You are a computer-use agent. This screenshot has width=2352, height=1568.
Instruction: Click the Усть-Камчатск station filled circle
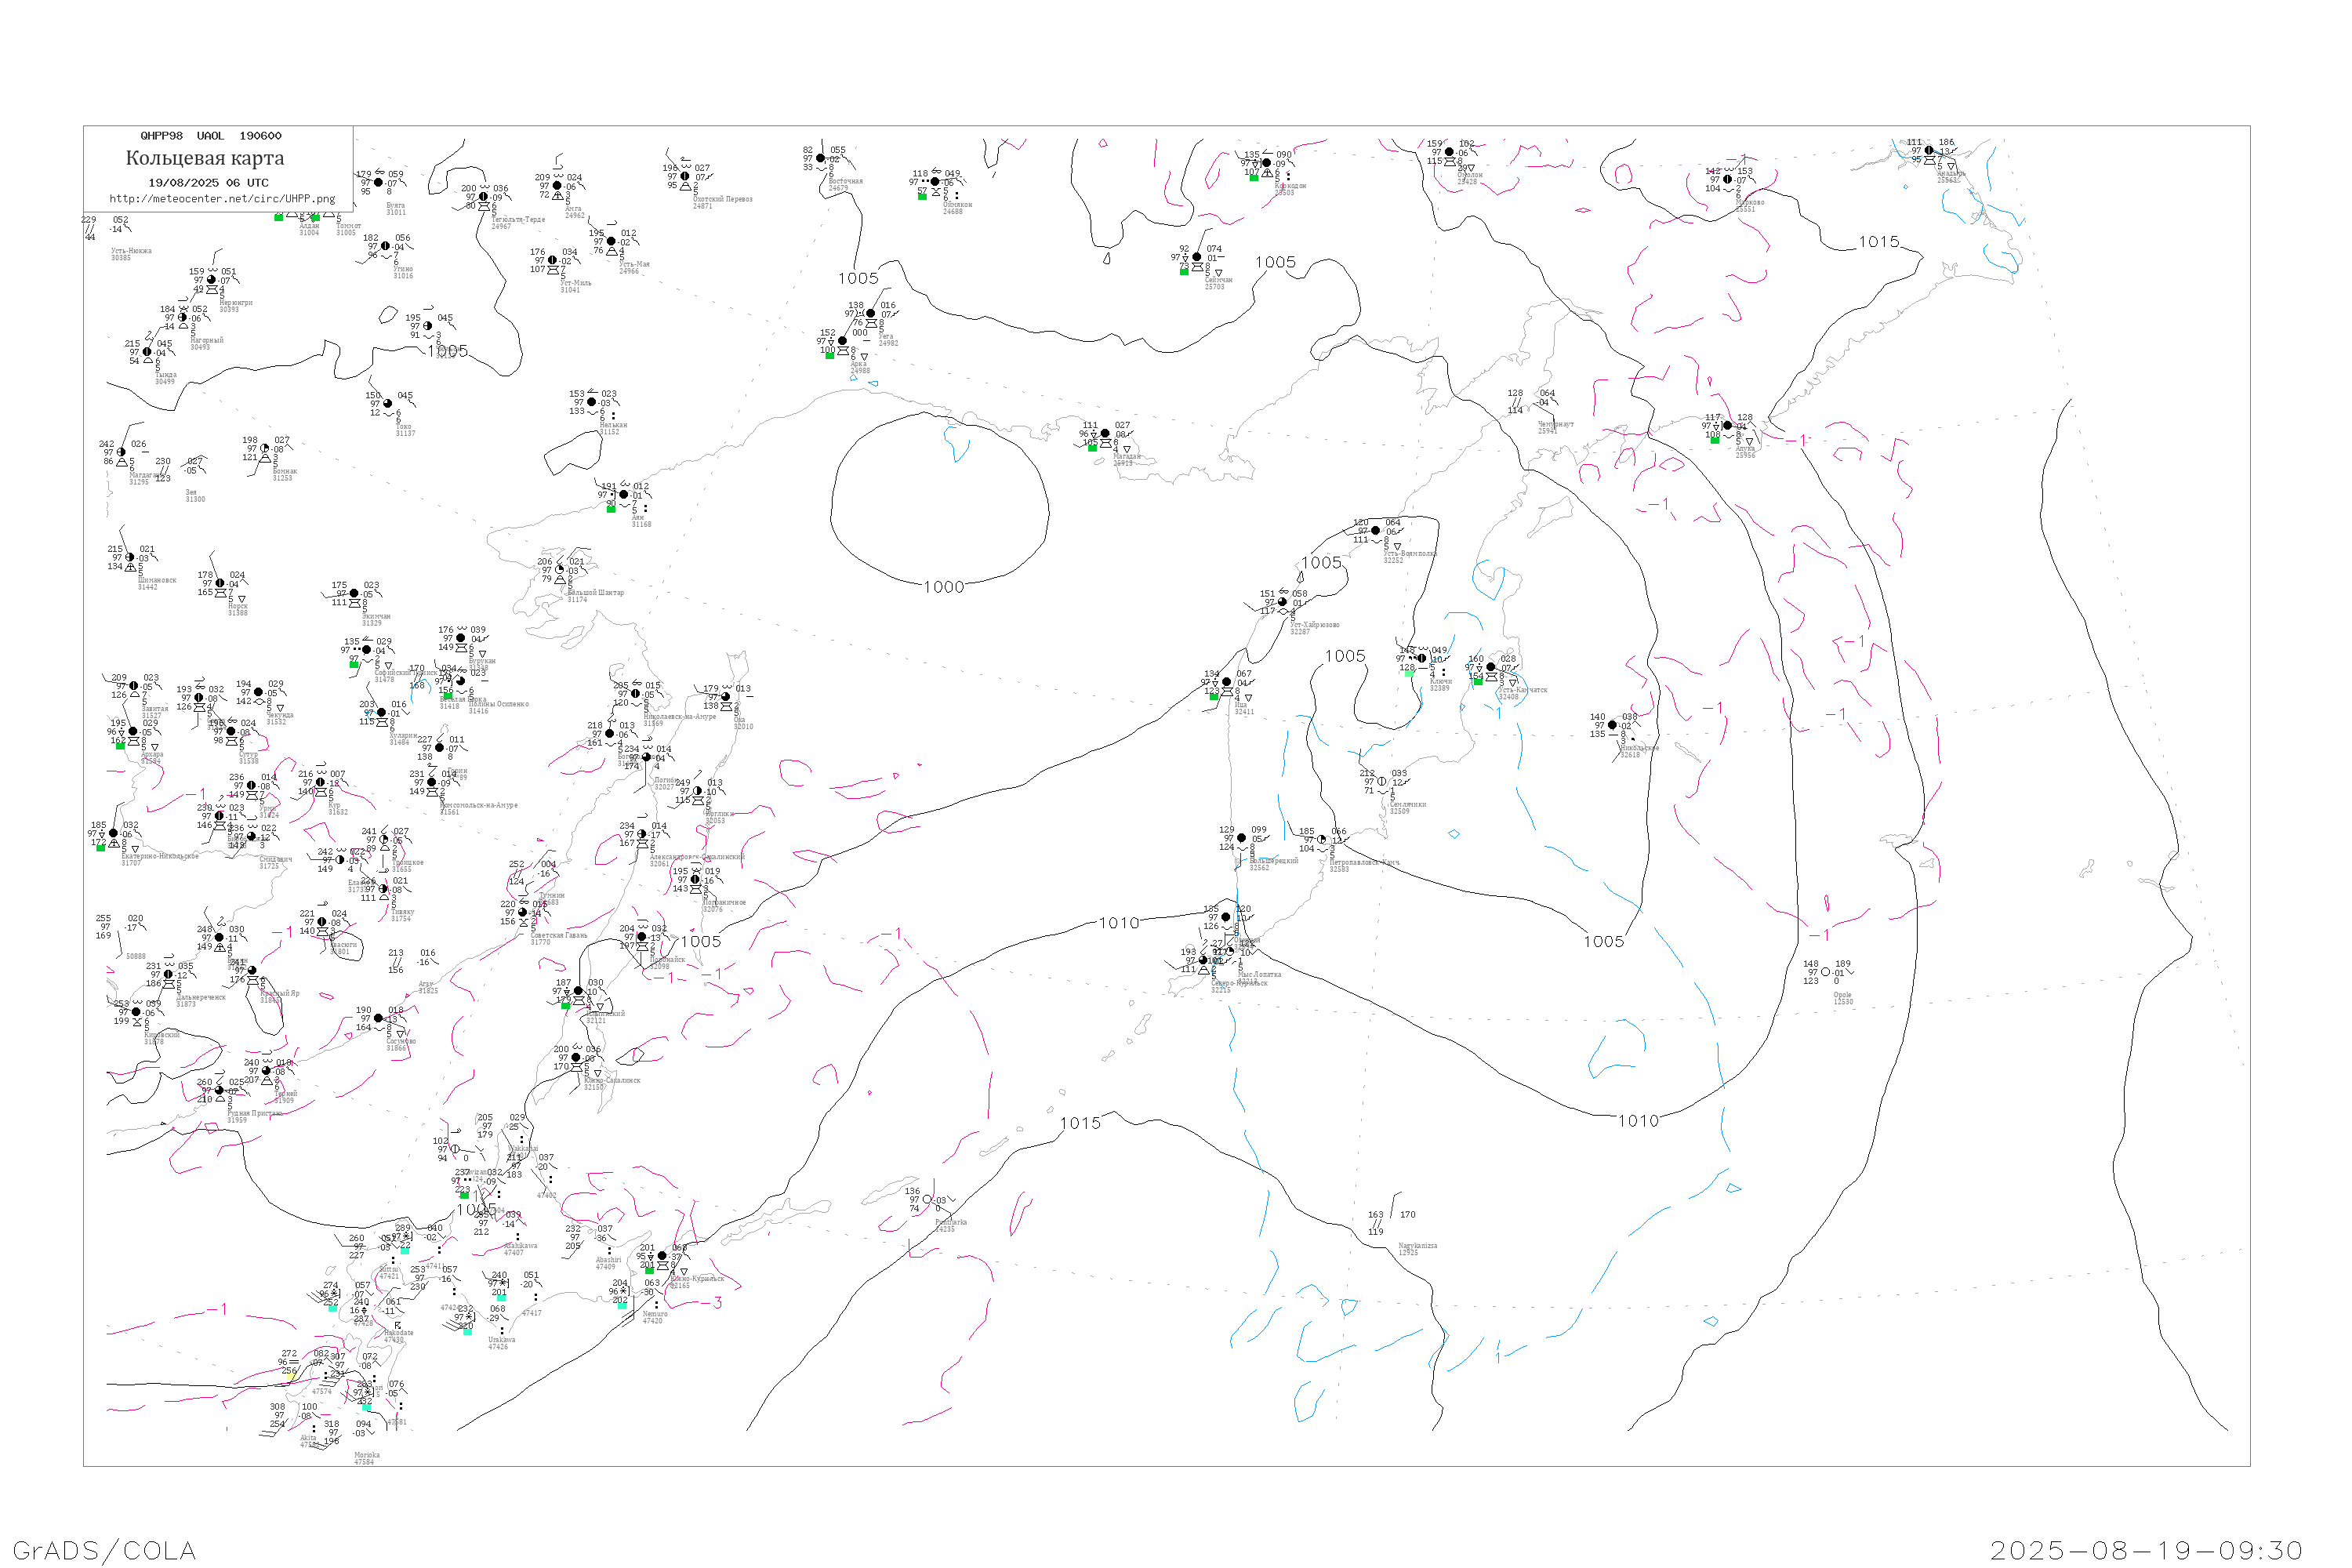point(1491,667)
